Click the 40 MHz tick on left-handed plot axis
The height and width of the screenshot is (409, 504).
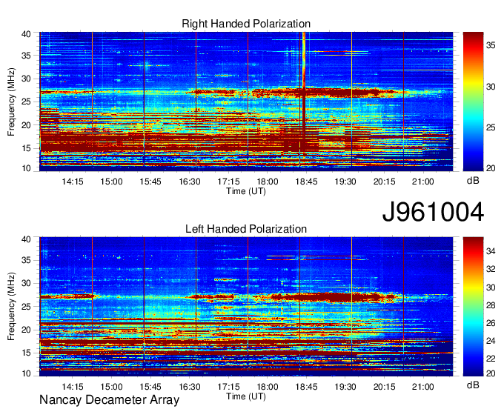[x=27, y=239]
